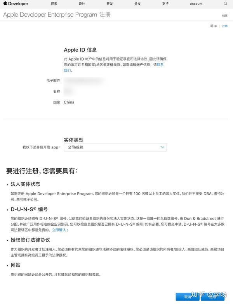The height and width of the screenshot is (304, 233).
Task: Select the 分发 navigation item
Action: [137, 4]
